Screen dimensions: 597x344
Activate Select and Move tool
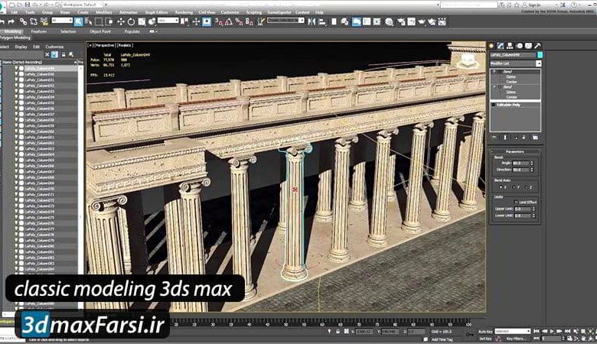(x=121, y=21)
